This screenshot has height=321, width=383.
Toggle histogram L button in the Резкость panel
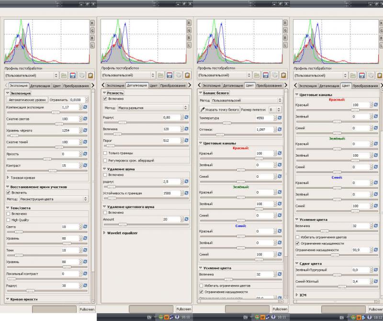click(189, 45)
